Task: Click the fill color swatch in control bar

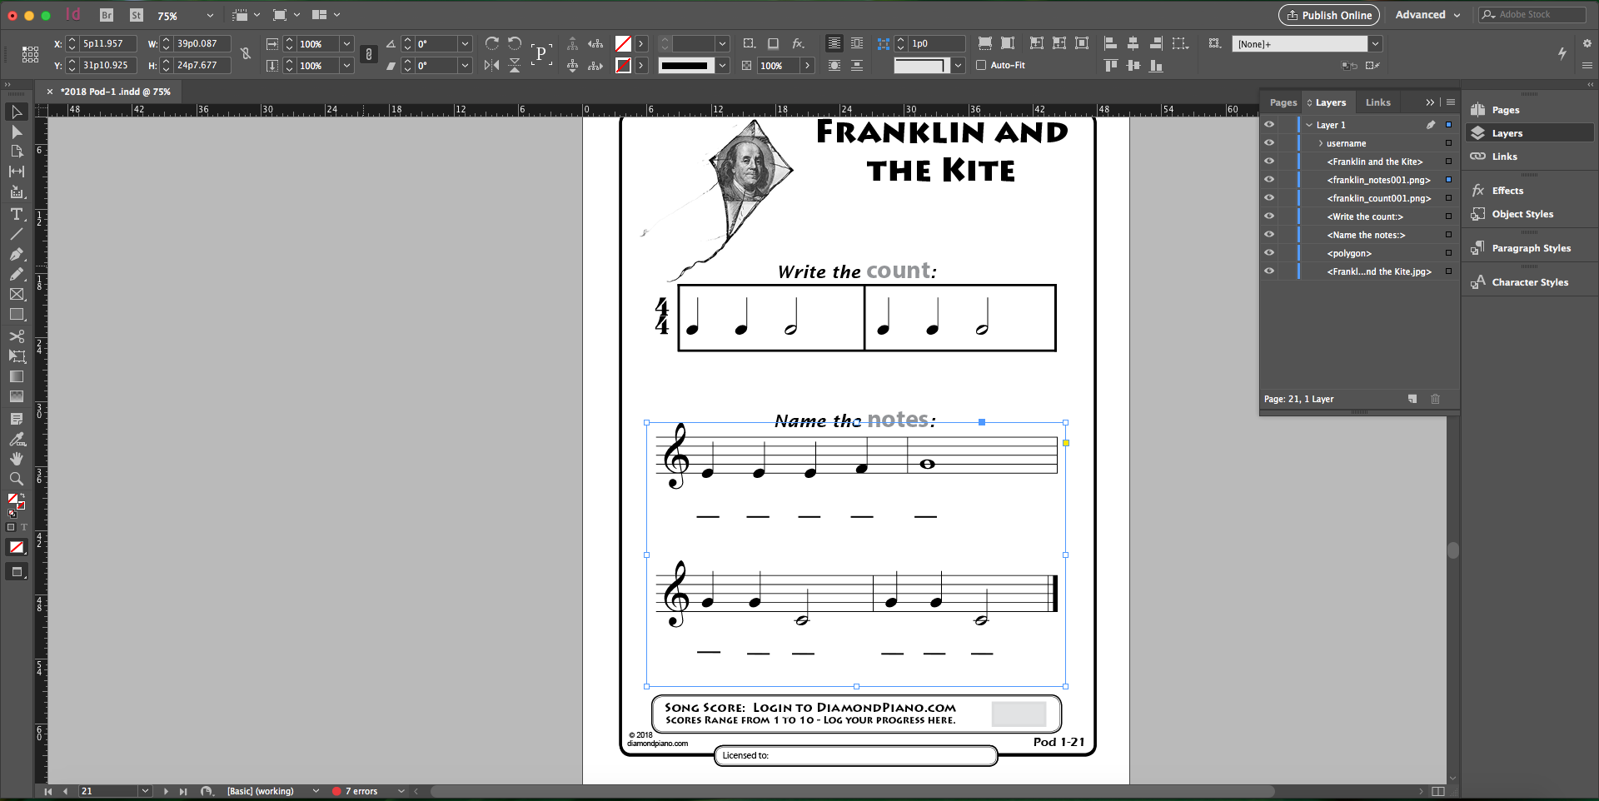Action: [x=623, y=43]
